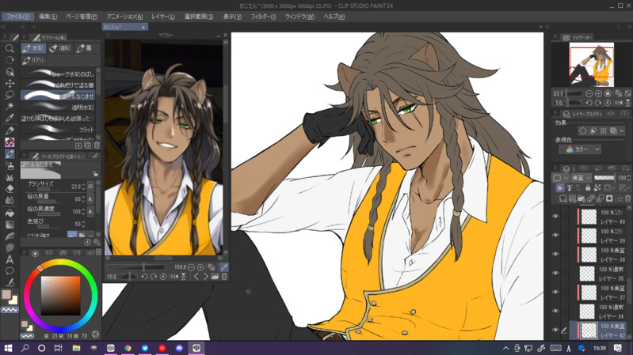Select the highlighted blending watercolor brush

[x=59, y=96]
